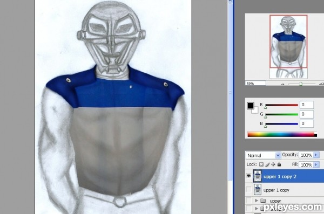Click the lock all padlock icon
The height and width of the screenshot is (214, 324).
coord(279,164)
